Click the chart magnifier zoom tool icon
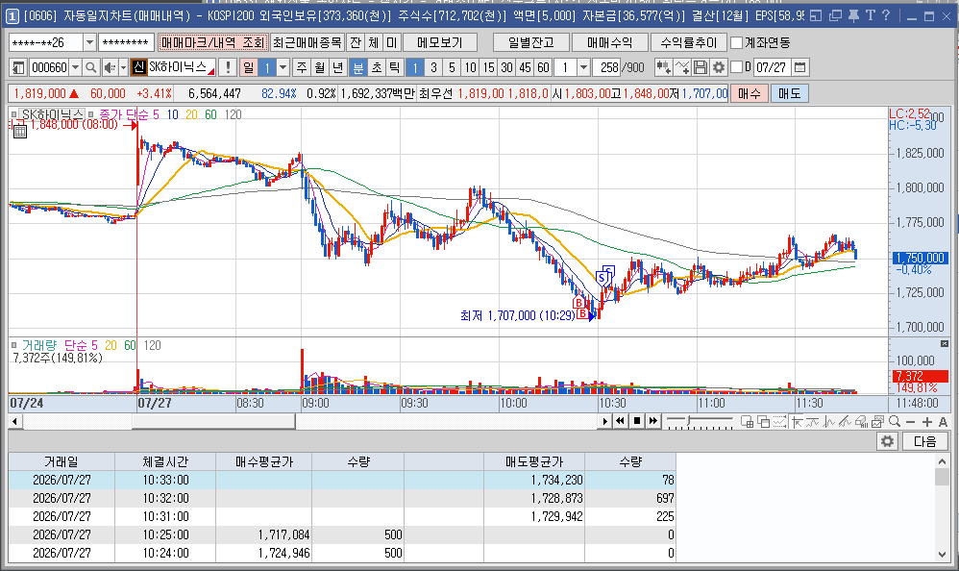 pos(895,422)
